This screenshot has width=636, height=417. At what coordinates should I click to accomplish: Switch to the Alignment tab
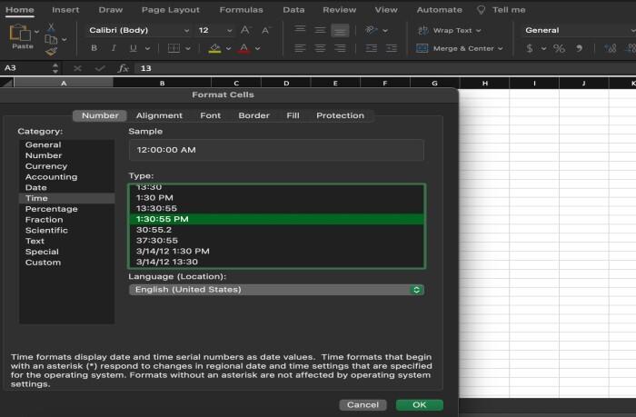(159, 115)
